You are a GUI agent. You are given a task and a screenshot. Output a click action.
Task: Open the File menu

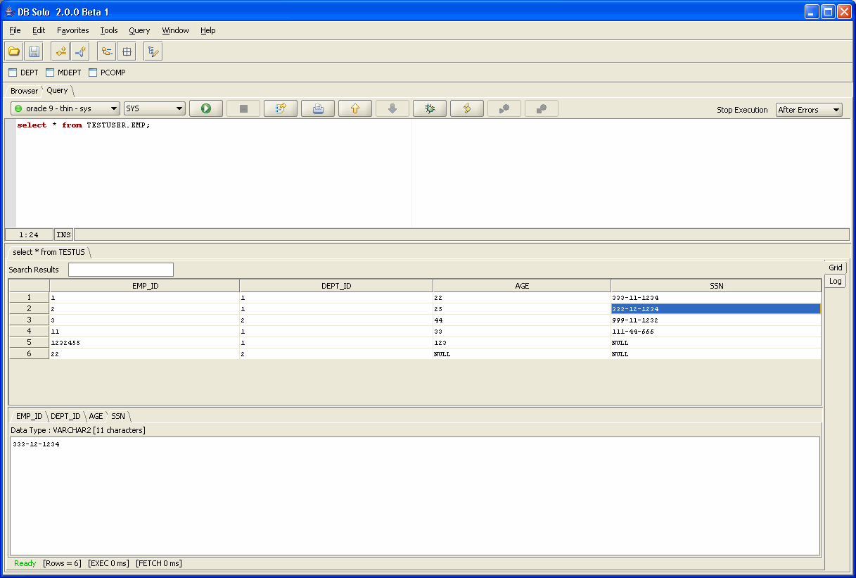click(15, 30)
